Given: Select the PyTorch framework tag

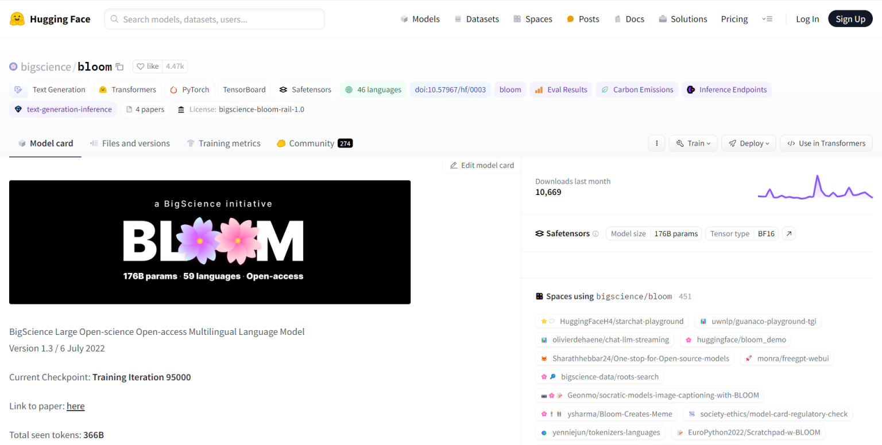Looking at the screenshot, I should coord(189,89).
